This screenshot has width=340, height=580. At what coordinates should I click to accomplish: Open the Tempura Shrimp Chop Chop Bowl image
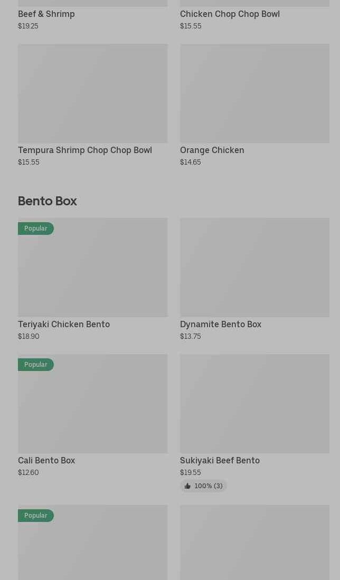[92, 93]
